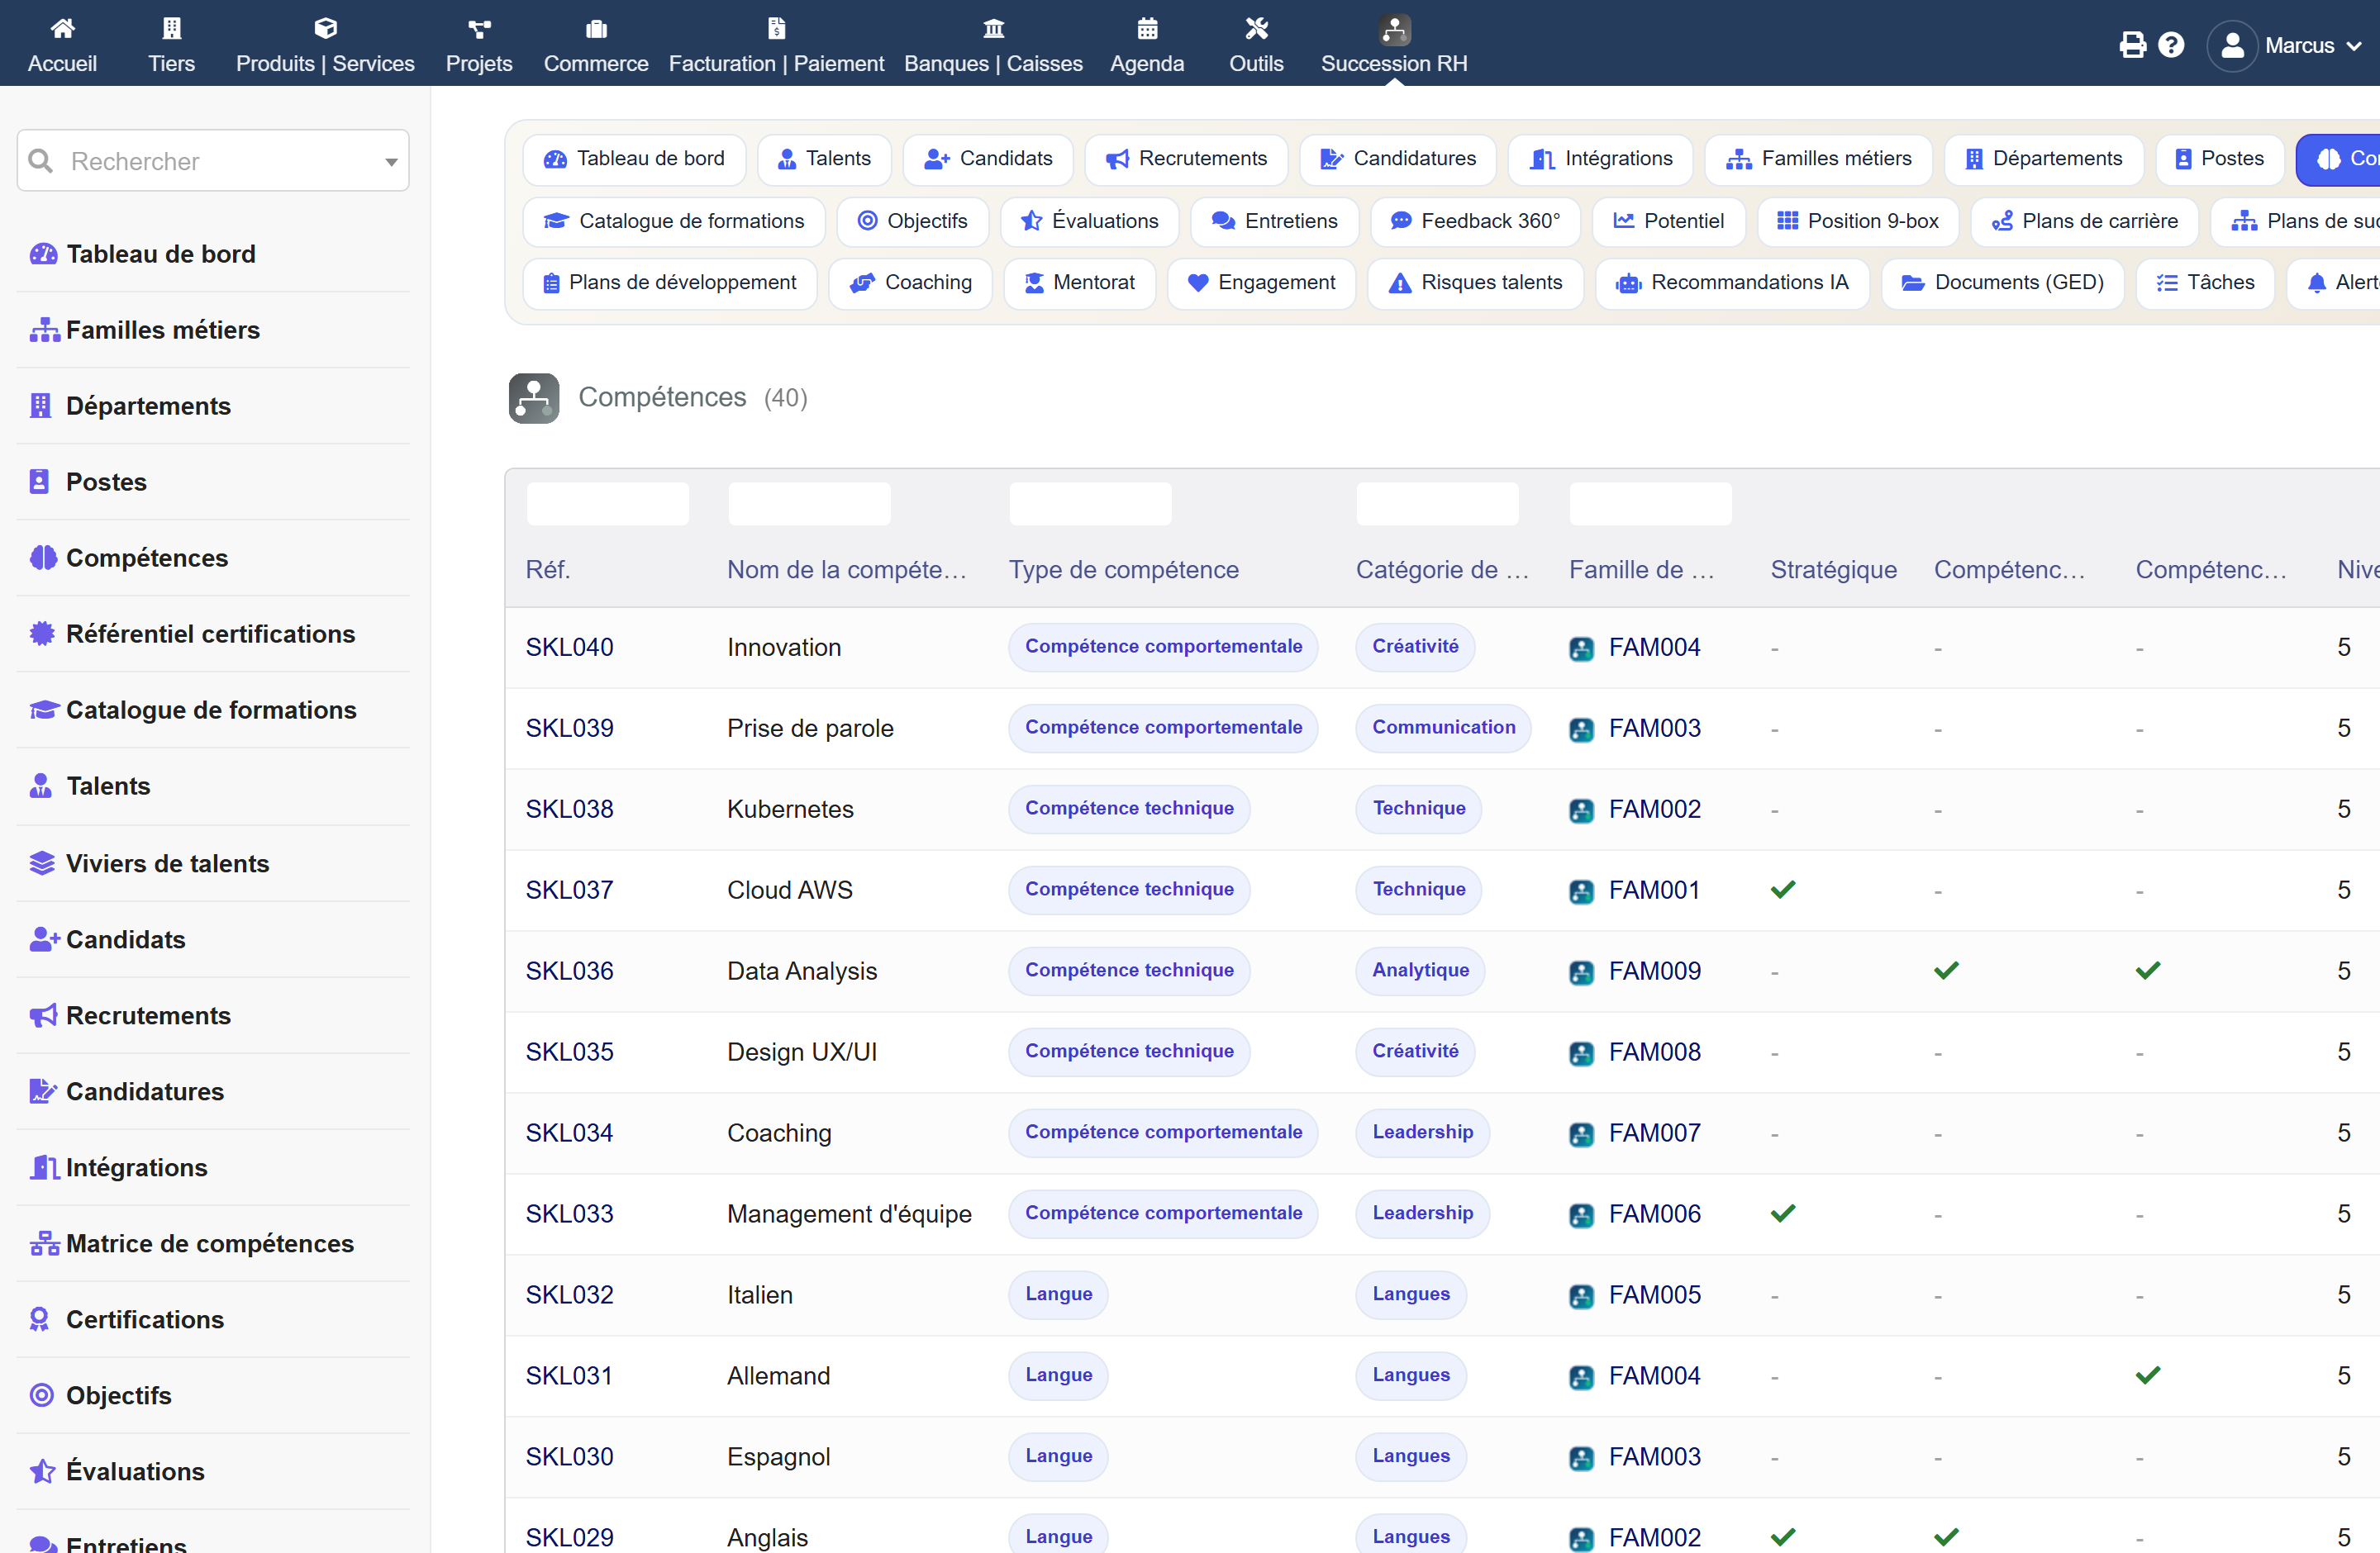Click the print page icon
The image size is (2380, 1553).
[x=2132, y=45]
